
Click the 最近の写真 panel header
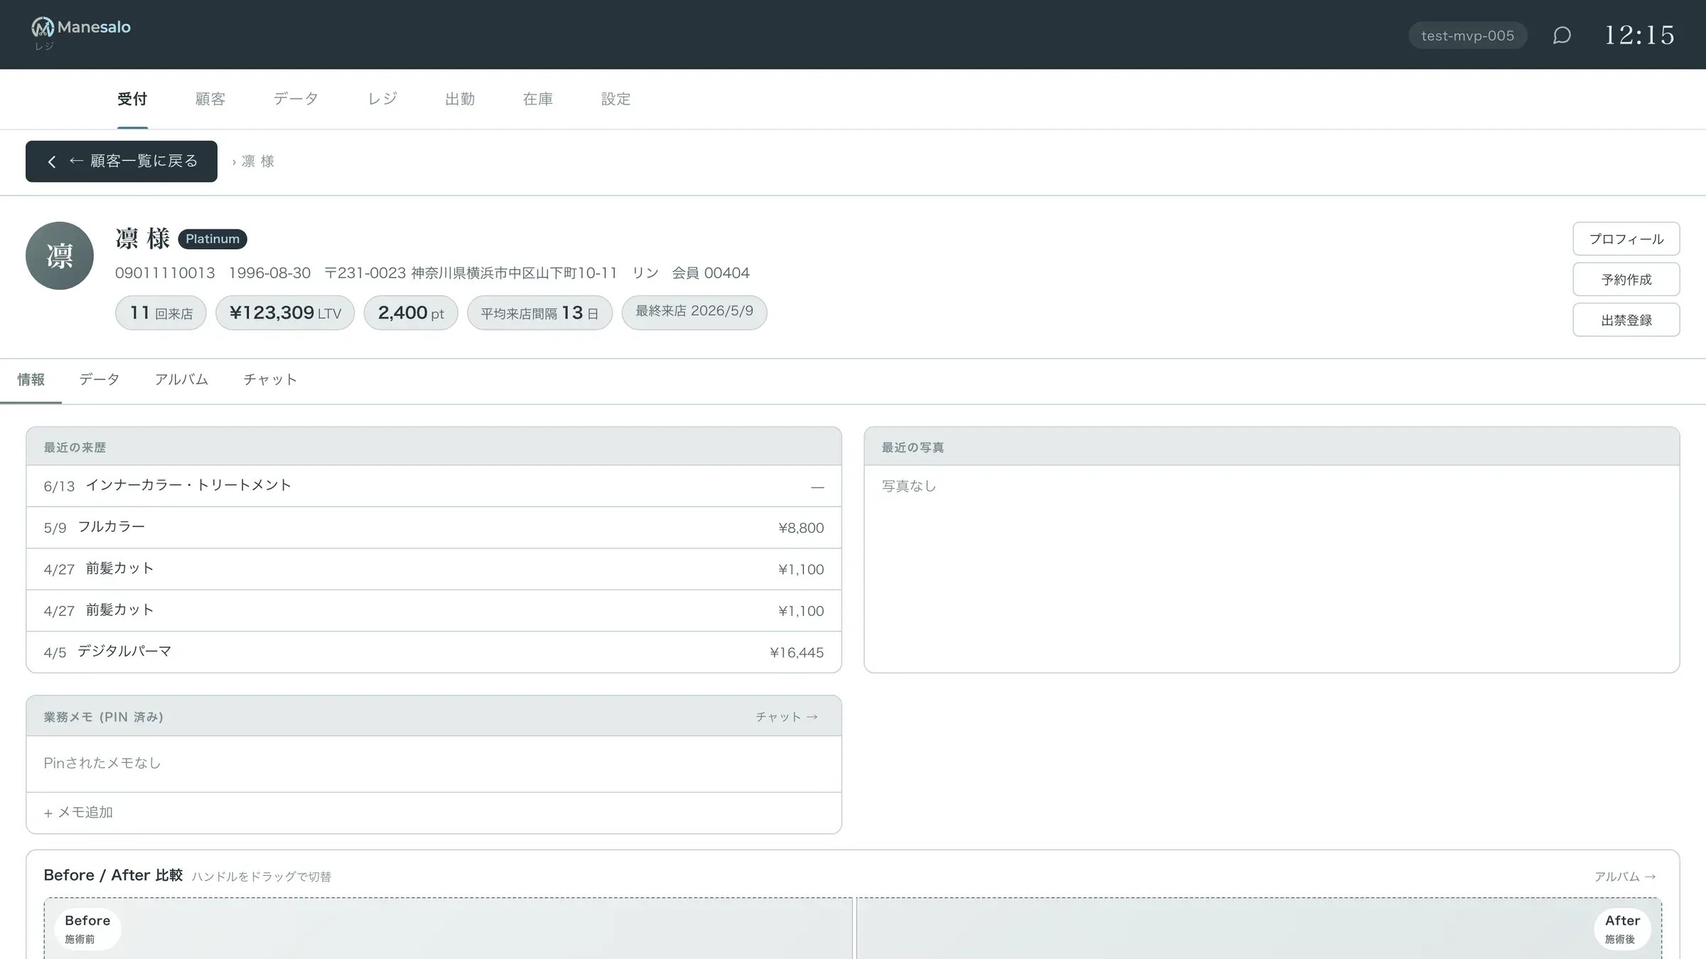(x=1272, y=447)
